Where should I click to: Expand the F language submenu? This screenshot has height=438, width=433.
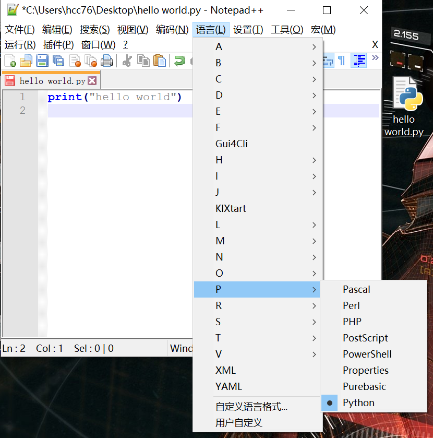pos(258,128)
